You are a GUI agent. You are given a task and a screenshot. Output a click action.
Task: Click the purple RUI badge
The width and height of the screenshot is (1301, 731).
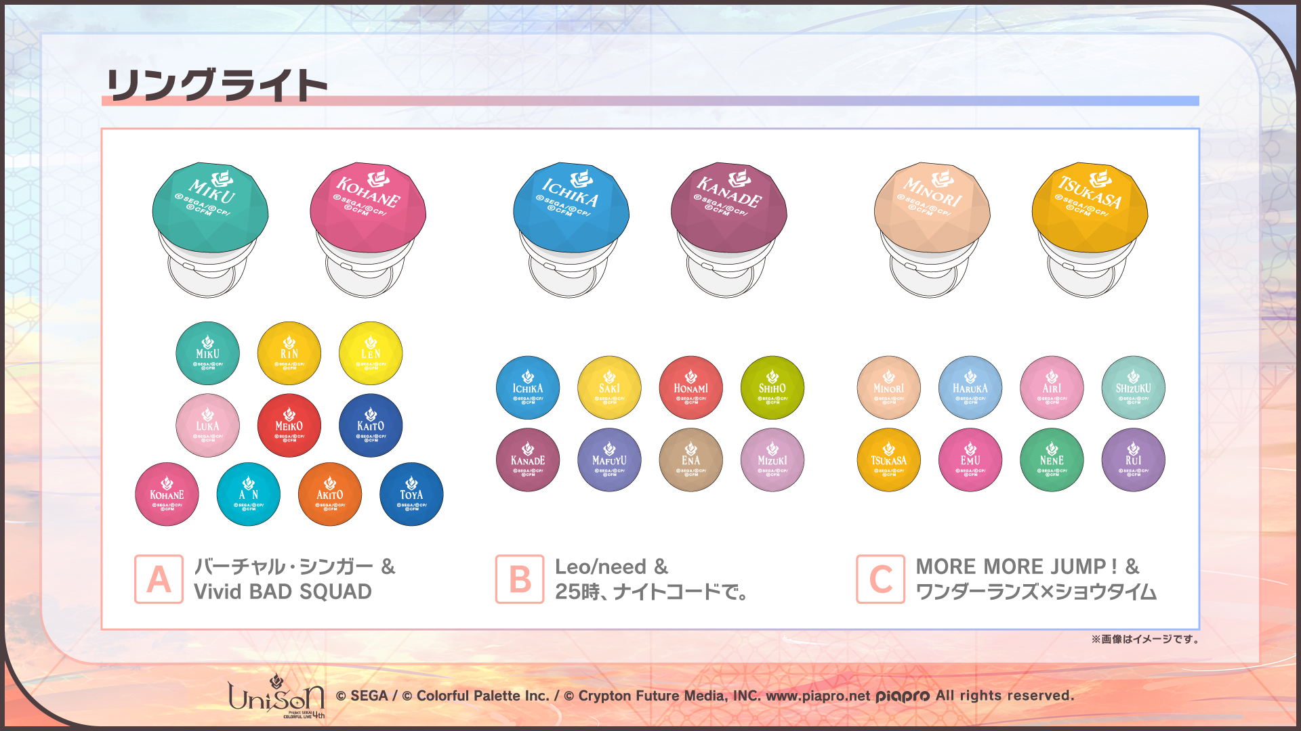(1134, 460)
